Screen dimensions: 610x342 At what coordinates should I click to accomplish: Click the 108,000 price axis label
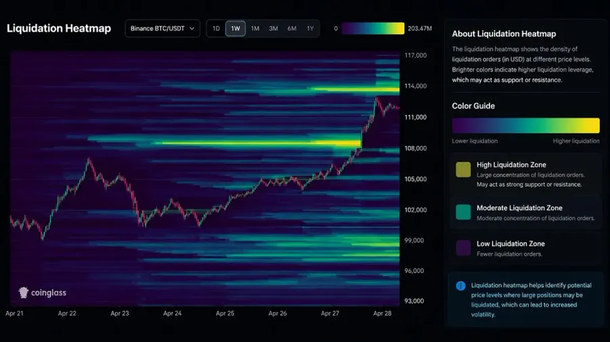coord(415,148)
